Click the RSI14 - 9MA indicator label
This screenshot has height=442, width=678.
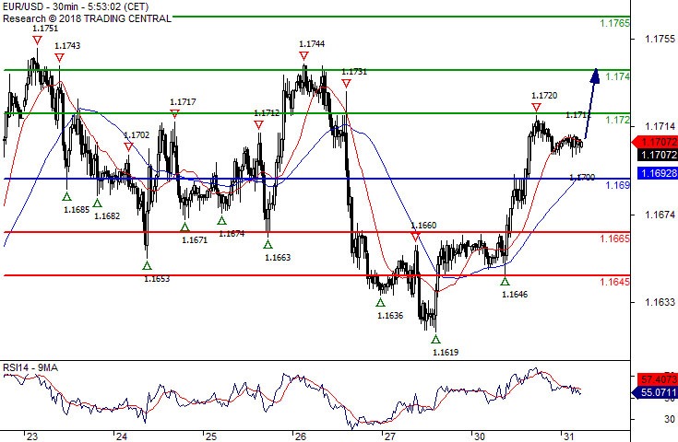pos(30,367)
